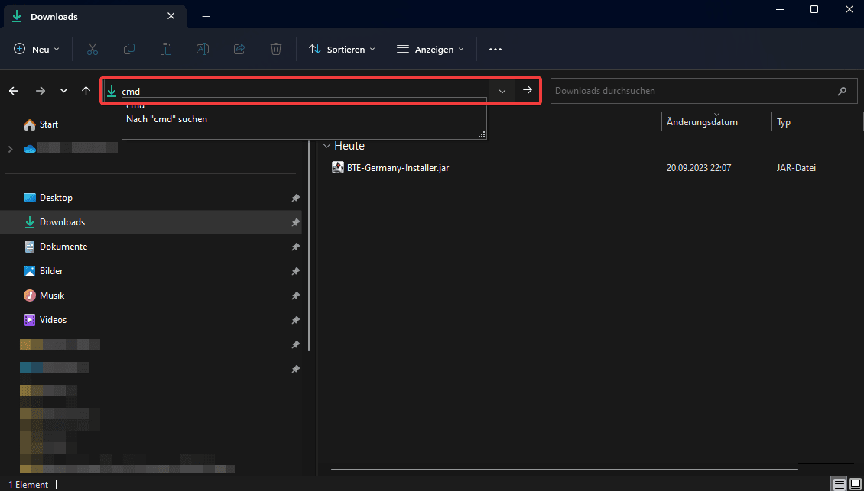Open the Sortieren dropdown

[342, 49]
